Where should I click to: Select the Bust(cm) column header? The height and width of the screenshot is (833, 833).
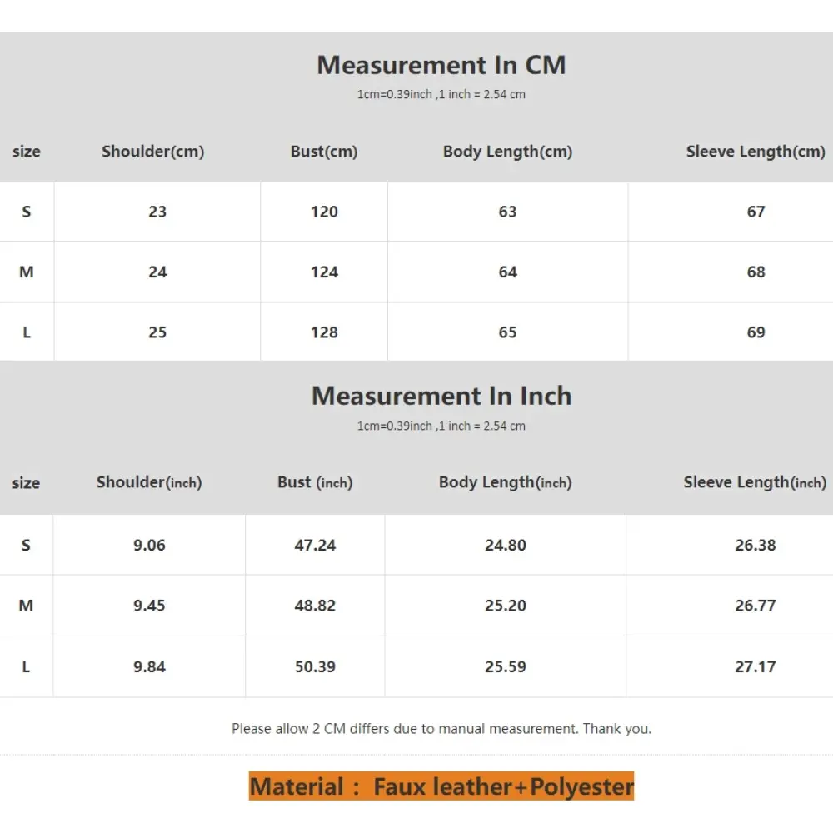323,152
